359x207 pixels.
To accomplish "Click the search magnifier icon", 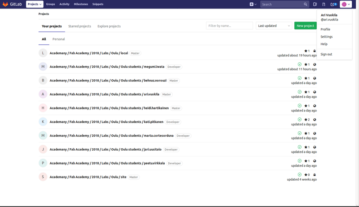I will coord(305,4).
